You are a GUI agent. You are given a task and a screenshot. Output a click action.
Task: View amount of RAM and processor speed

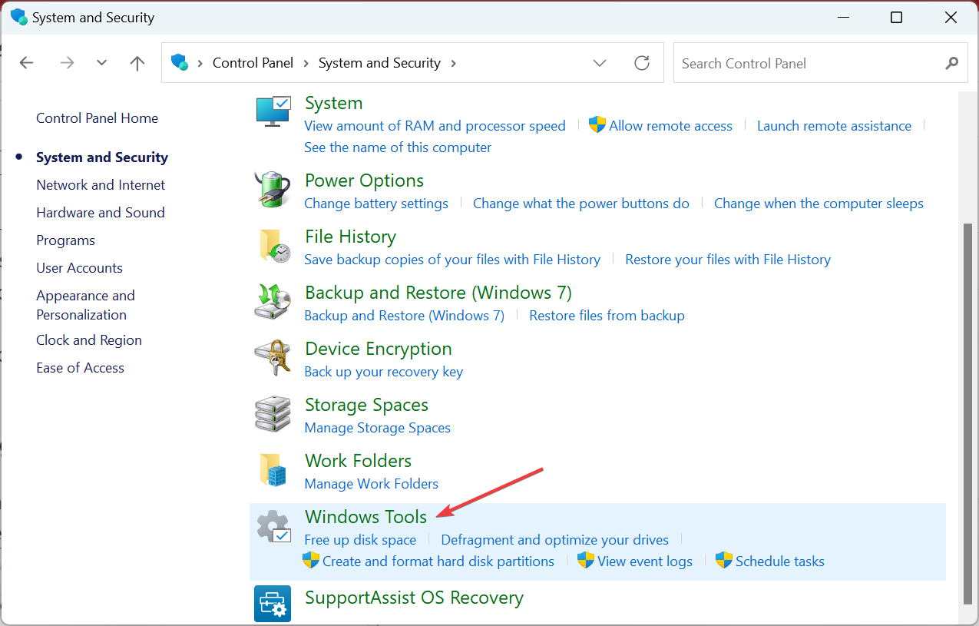[435, 126]
